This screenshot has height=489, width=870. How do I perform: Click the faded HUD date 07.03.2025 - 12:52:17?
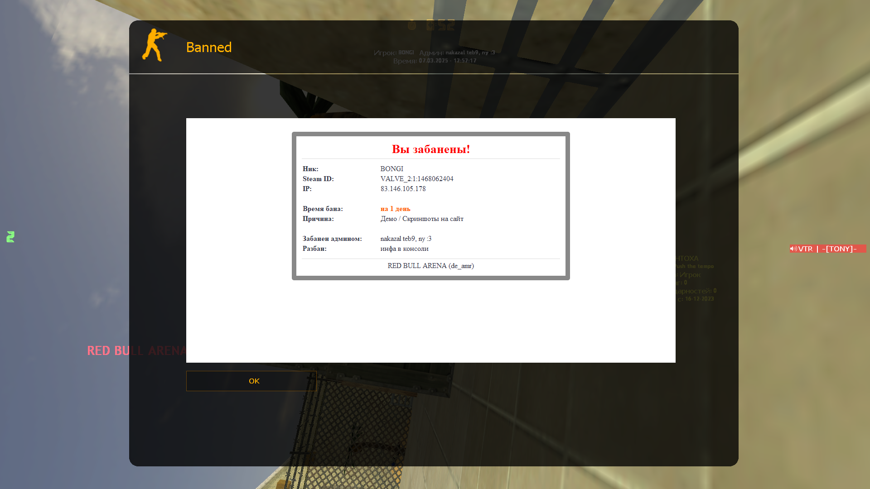[x=447, y=61]
